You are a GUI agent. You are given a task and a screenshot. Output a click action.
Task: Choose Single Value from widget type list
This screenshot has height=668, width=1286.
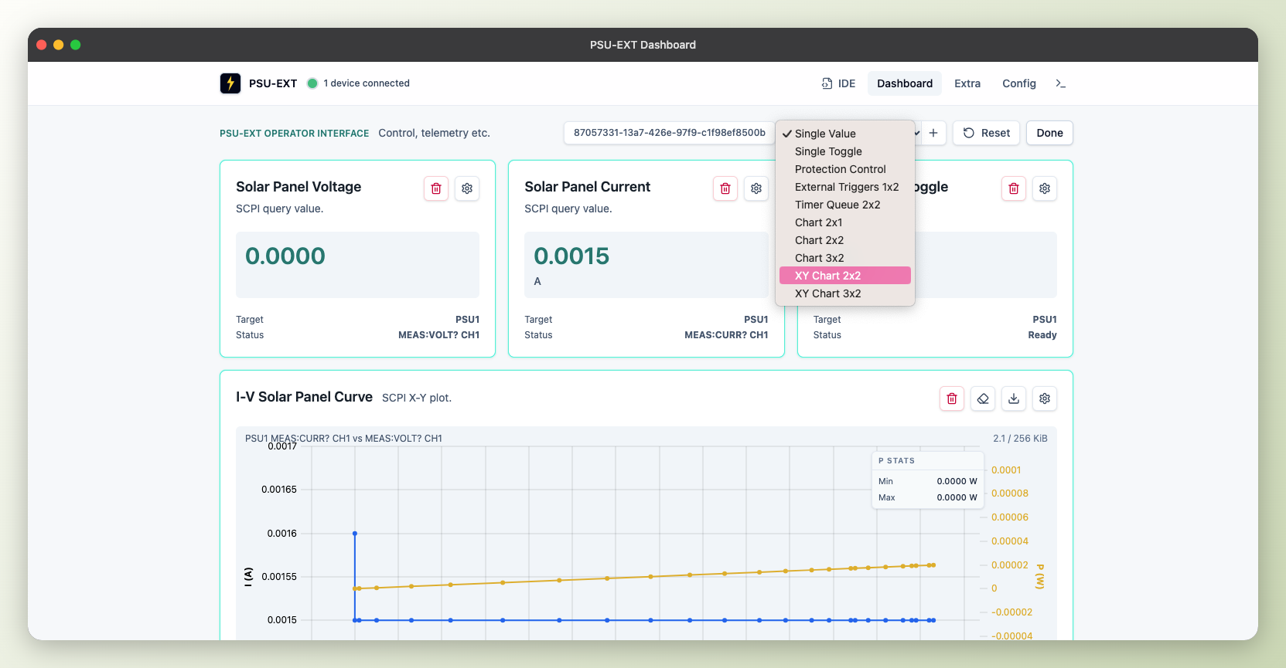pos(845,134)
